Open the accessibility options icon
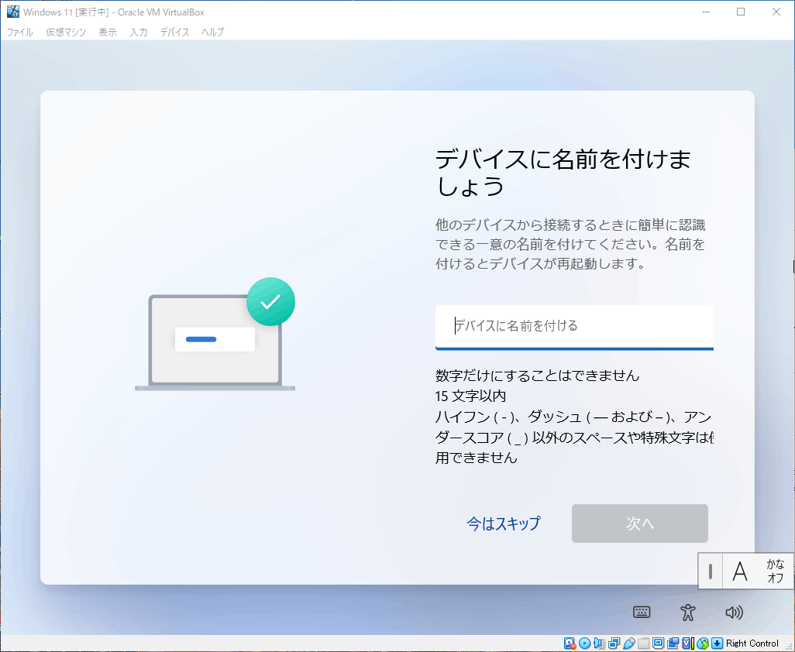795x652 pixels. click(x=687, y=612)
